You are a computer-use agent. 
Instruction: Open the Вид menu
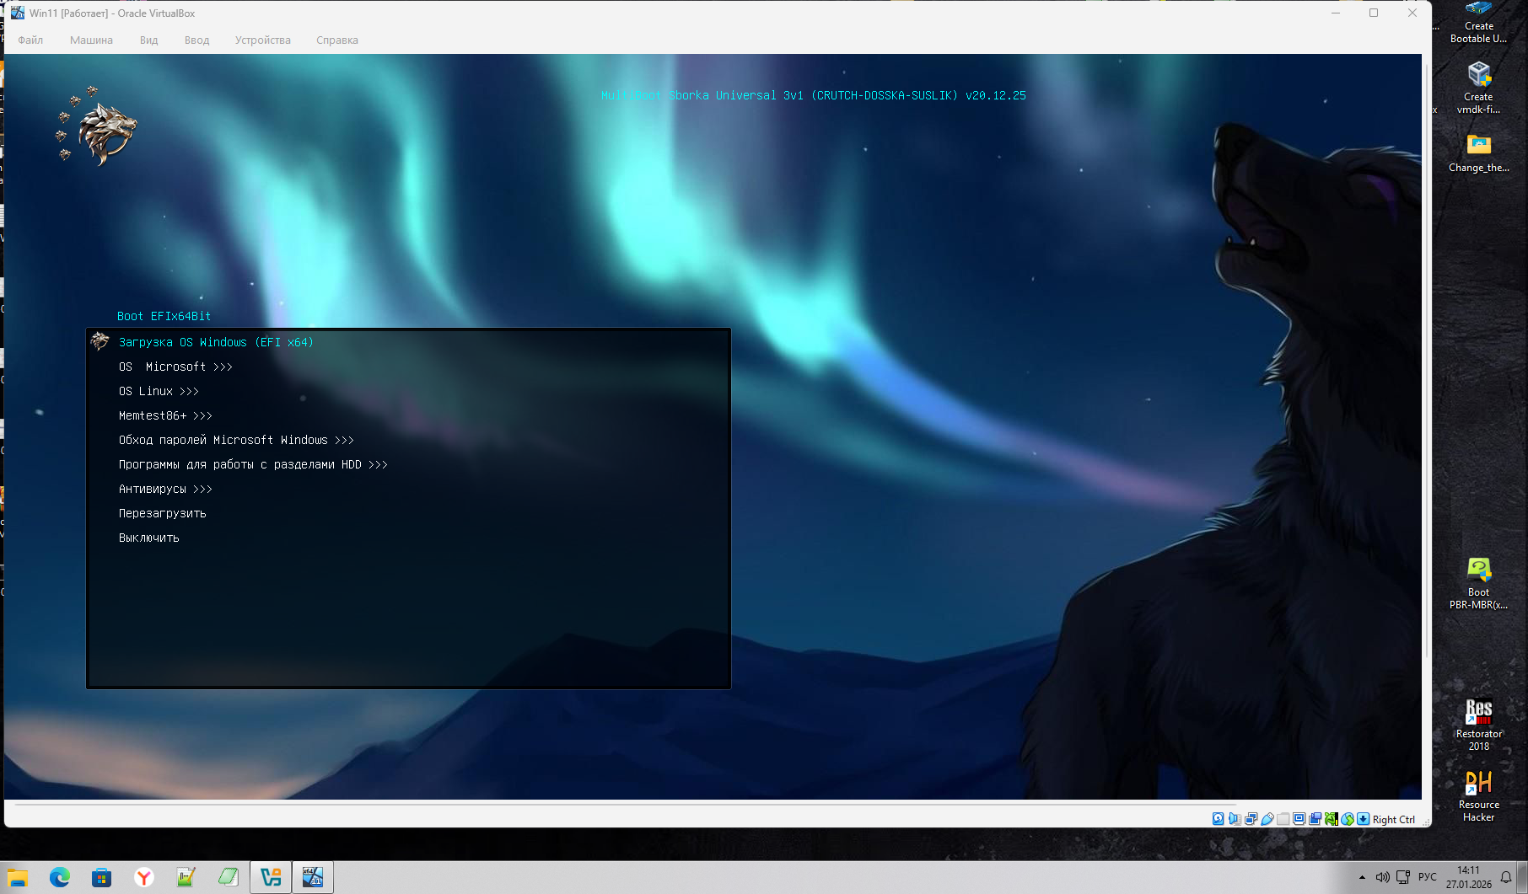click(x=149, y=40)
